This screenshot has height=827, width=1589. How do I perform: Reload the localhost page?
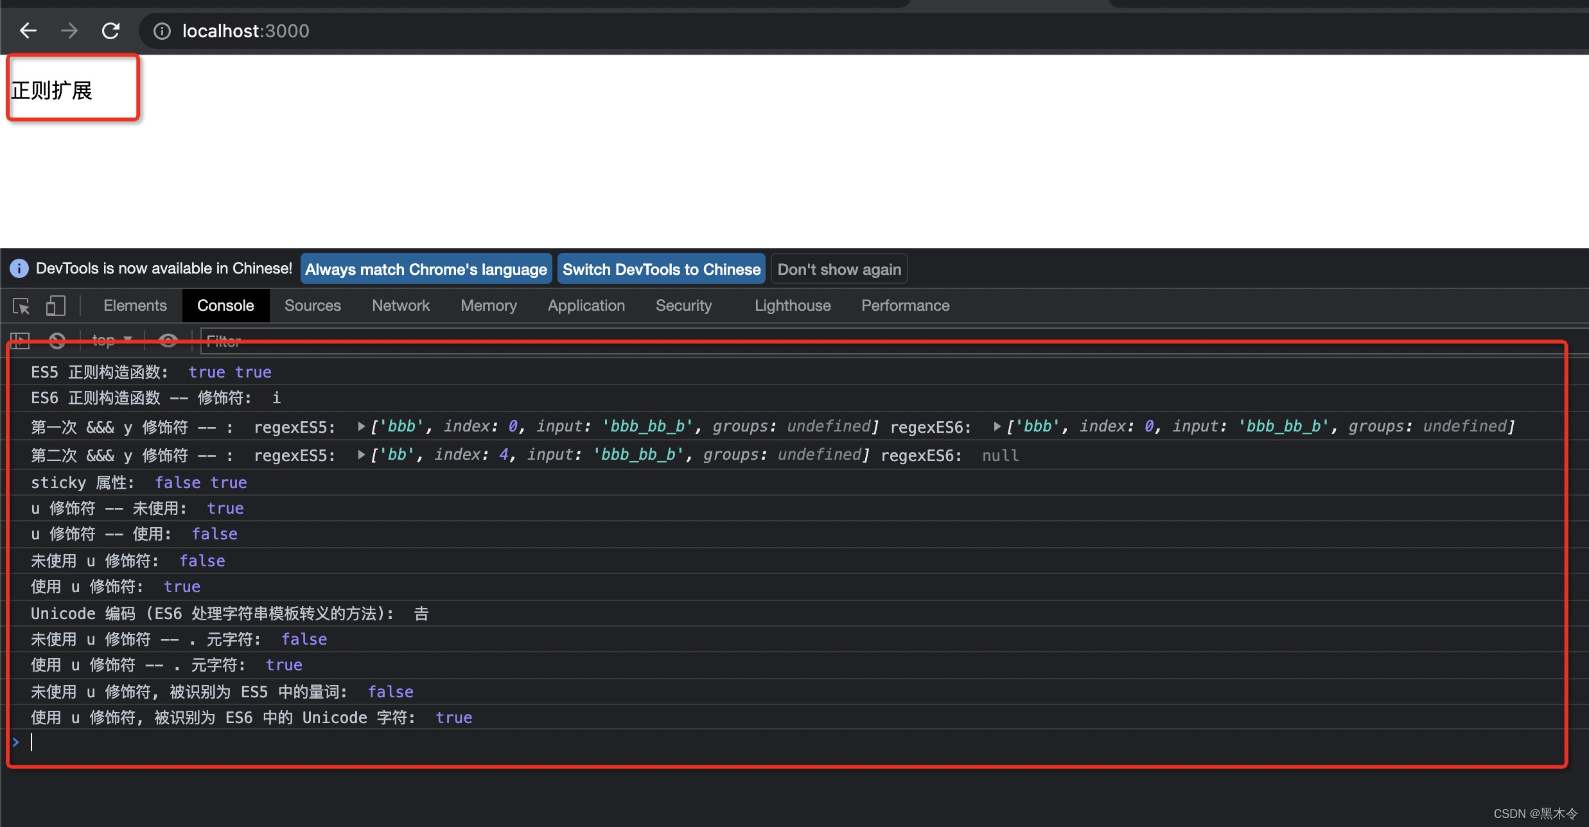click(110, 31)
